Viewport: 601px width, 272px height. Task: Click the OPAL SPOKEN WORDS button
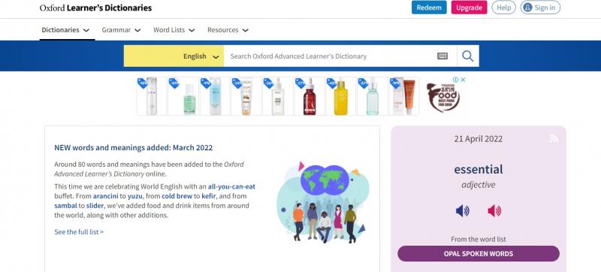(x=479, y=254)
